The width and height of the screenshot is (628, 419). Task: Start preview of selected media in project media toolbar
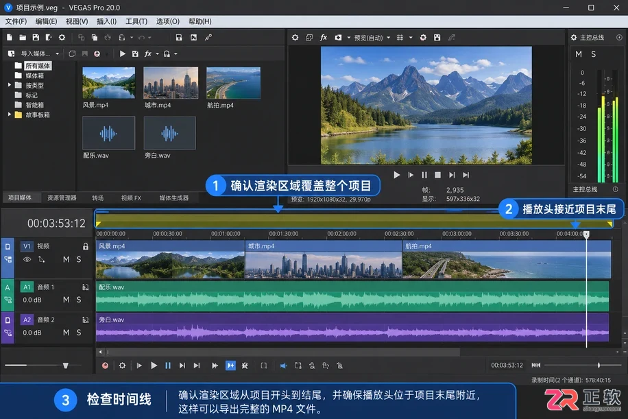pos(123,53)
